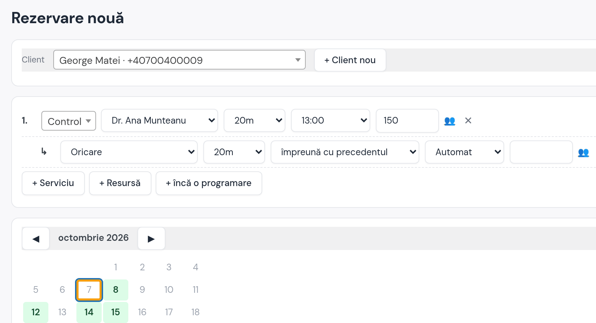Select October 8 in the calendar
596x323 pixels.
[x=116, y=290]
